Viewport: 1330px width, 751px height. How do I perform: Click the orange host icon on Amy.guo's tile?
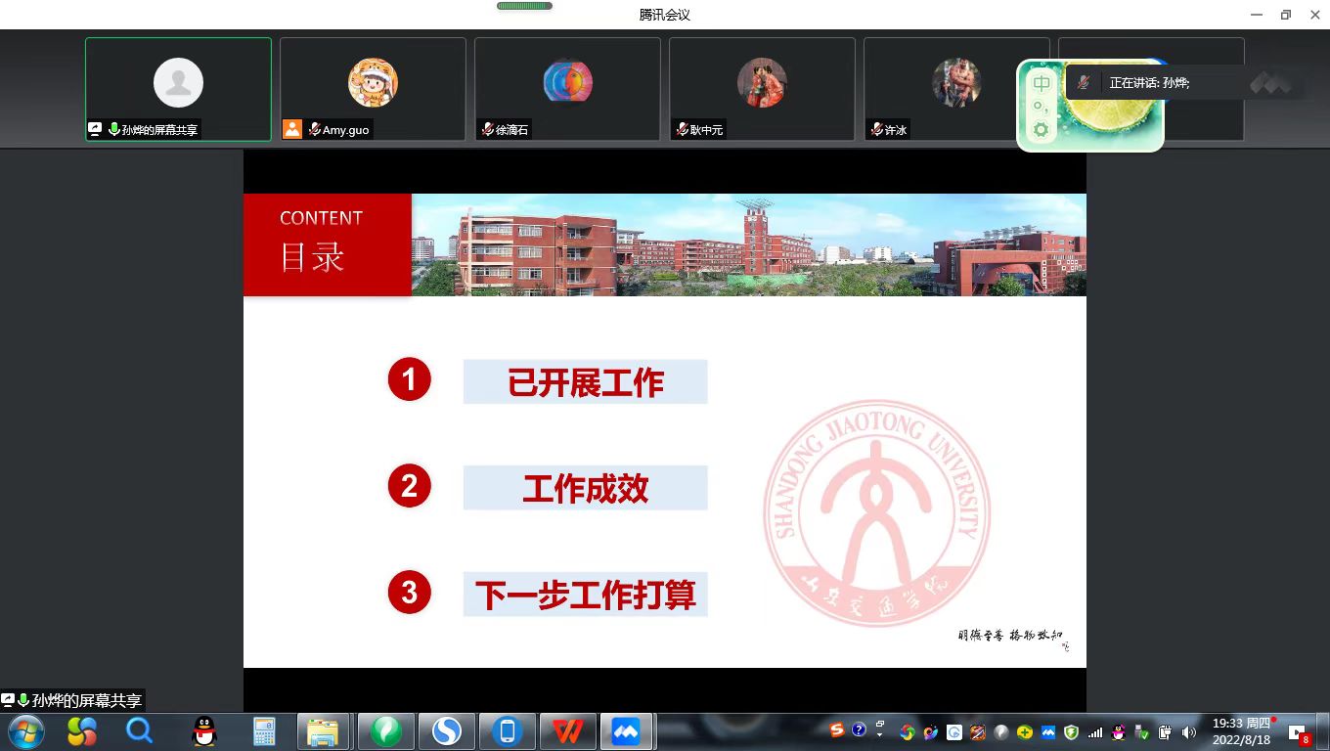[292, 129]
